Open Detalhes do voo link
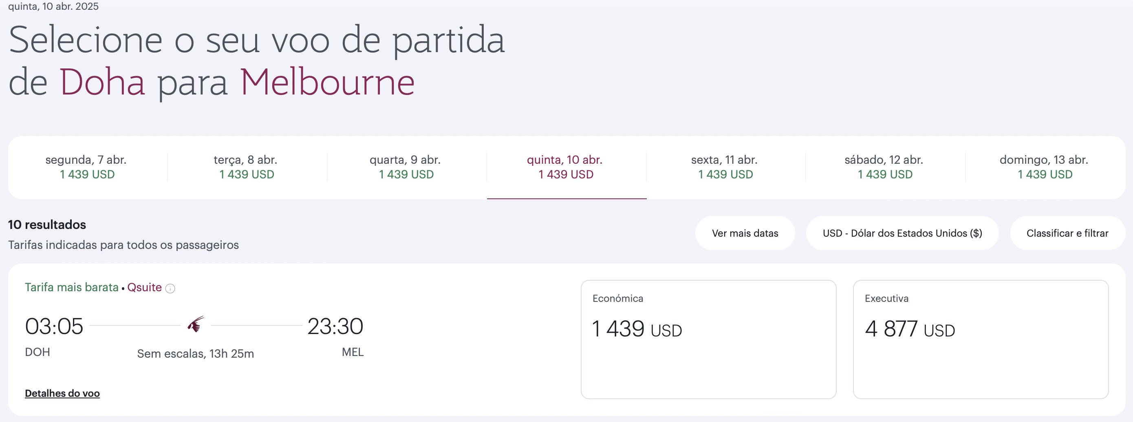Image resolution: width=1133 pixels, height=422 pixels. pos(62,393)
